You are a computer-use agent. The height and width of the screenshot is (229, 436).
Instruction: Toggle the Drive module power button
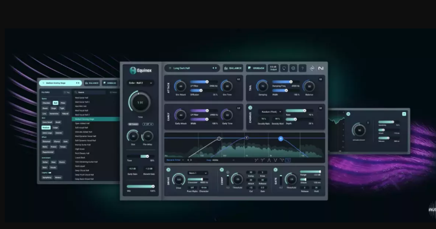coord(168,170)
